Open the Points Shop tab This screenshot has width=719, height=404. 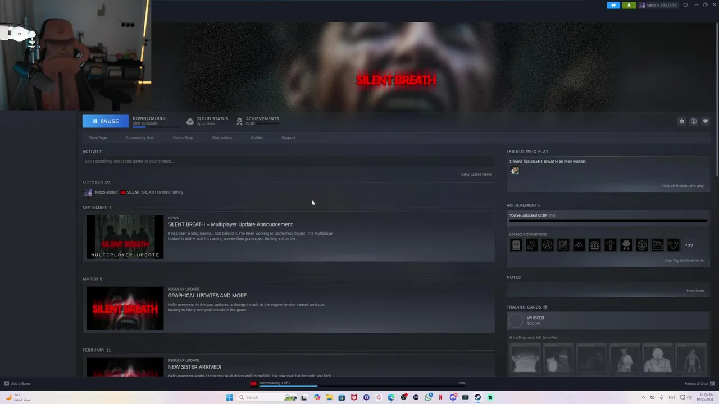[x=183, y=137]
